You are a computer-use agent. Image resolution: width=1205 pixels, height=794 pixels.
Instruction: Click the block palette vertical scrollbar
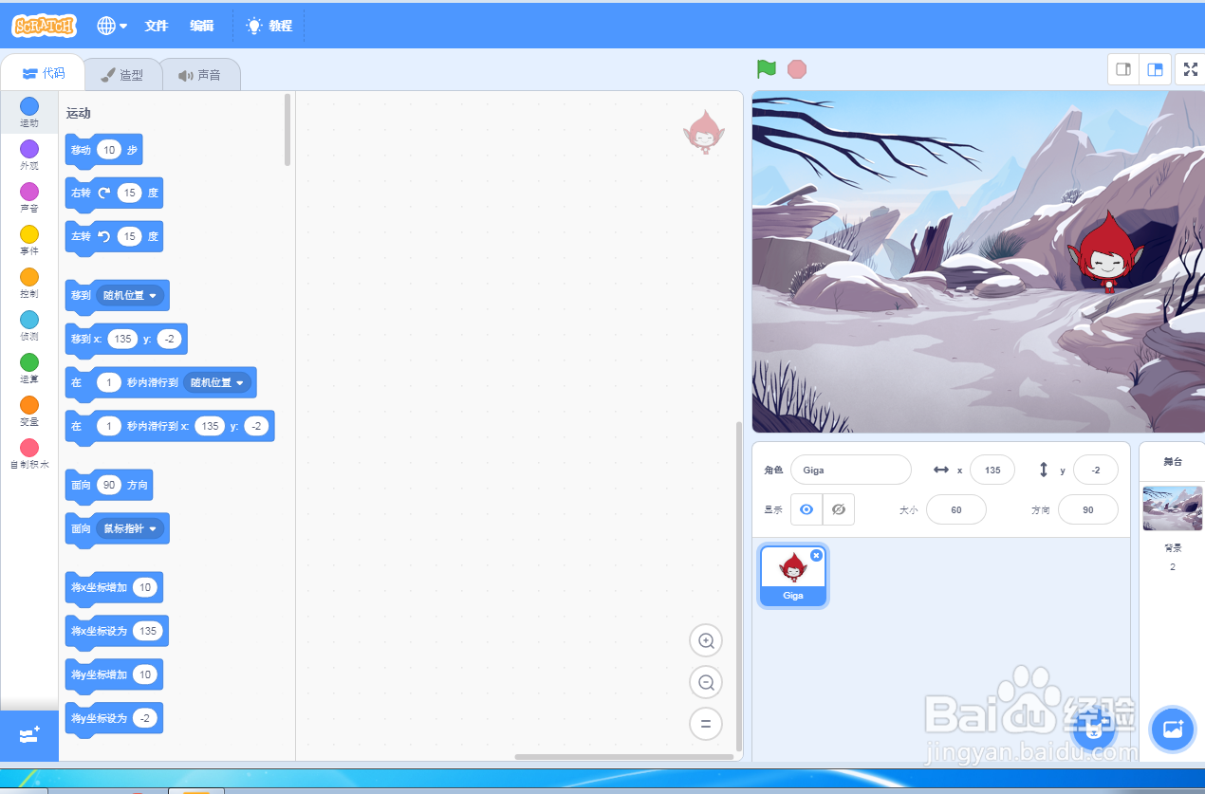287,130
